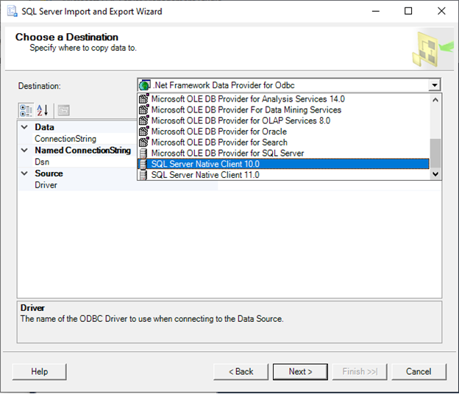Select SQL Server Native Client 10.0
Screen dimensions: 459x394
(283, 164)
